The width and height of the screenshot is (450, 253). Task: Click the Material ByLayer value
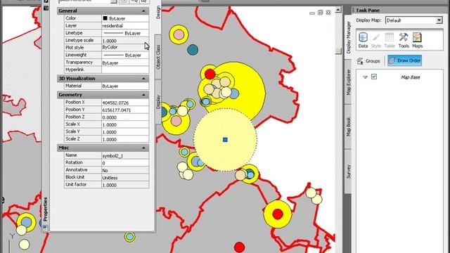125,86
